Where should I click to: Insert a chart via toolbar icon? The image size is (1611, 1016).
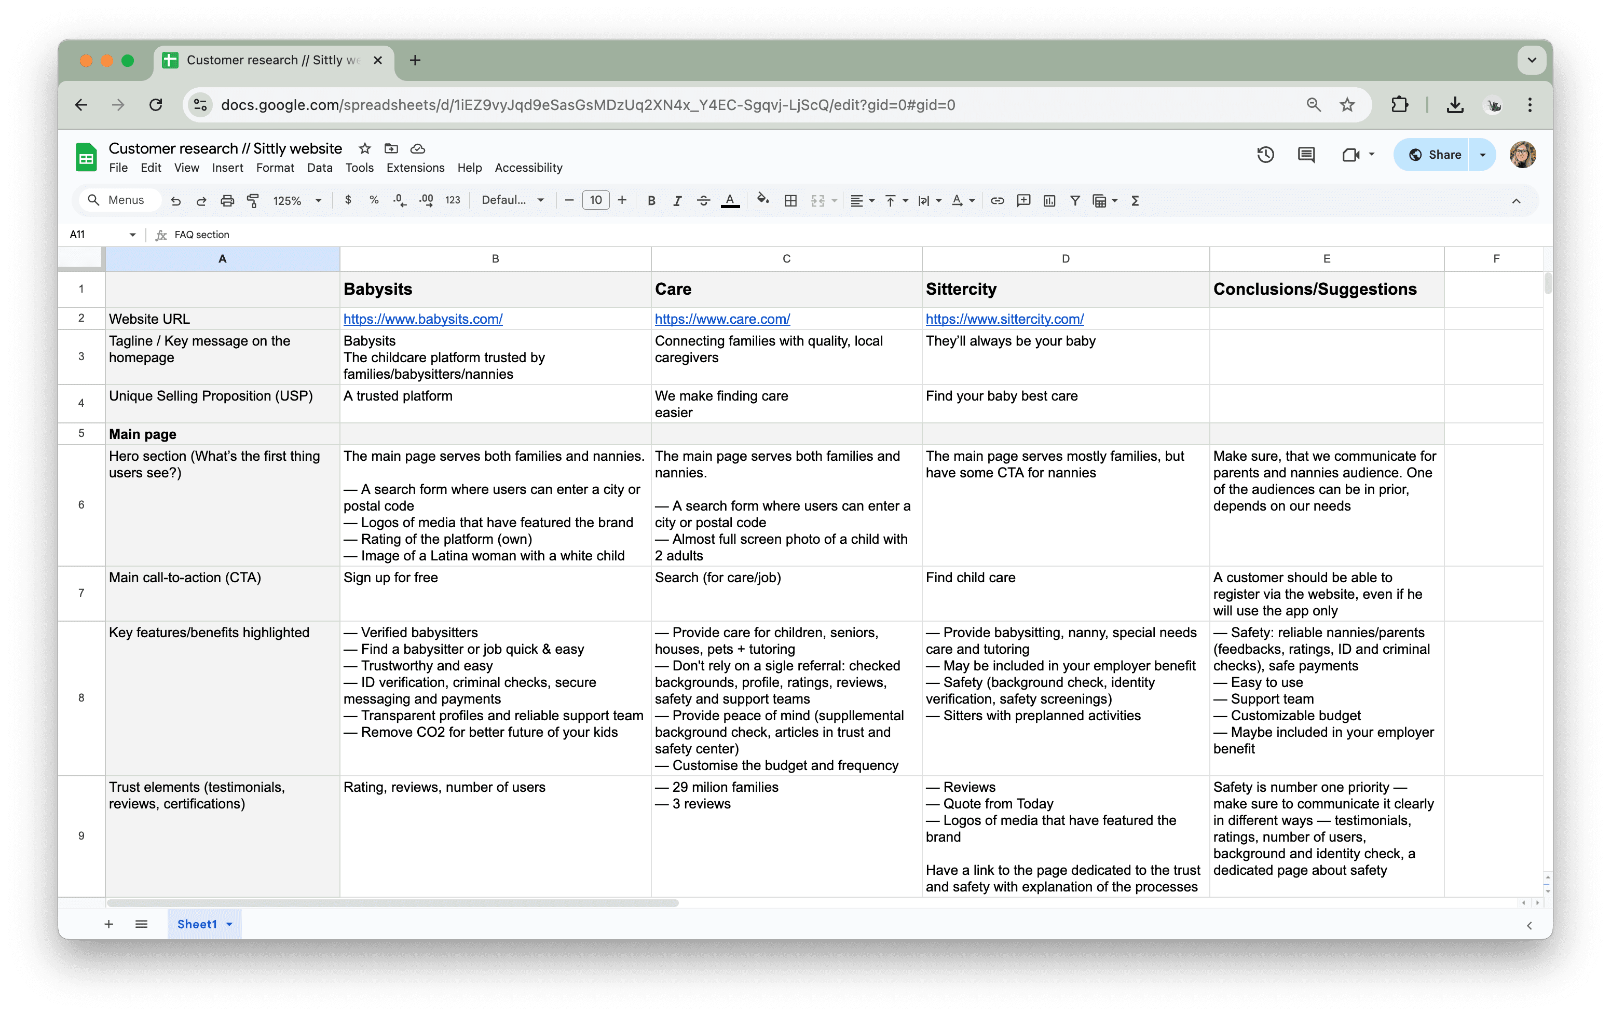1049,201
